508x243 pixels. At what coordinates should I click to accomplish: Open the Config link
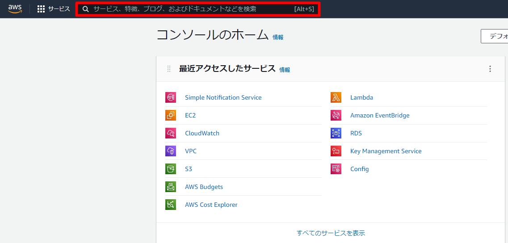[x=359, y=169]
